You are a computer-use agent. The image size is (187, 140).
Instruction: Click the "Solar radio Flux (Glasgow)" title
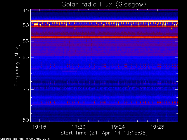104,5
